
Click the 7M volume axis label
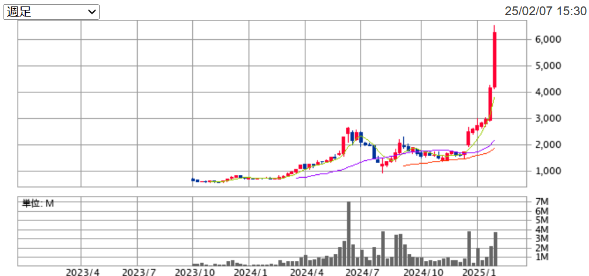pyautogui.click(x=543, y=202)
